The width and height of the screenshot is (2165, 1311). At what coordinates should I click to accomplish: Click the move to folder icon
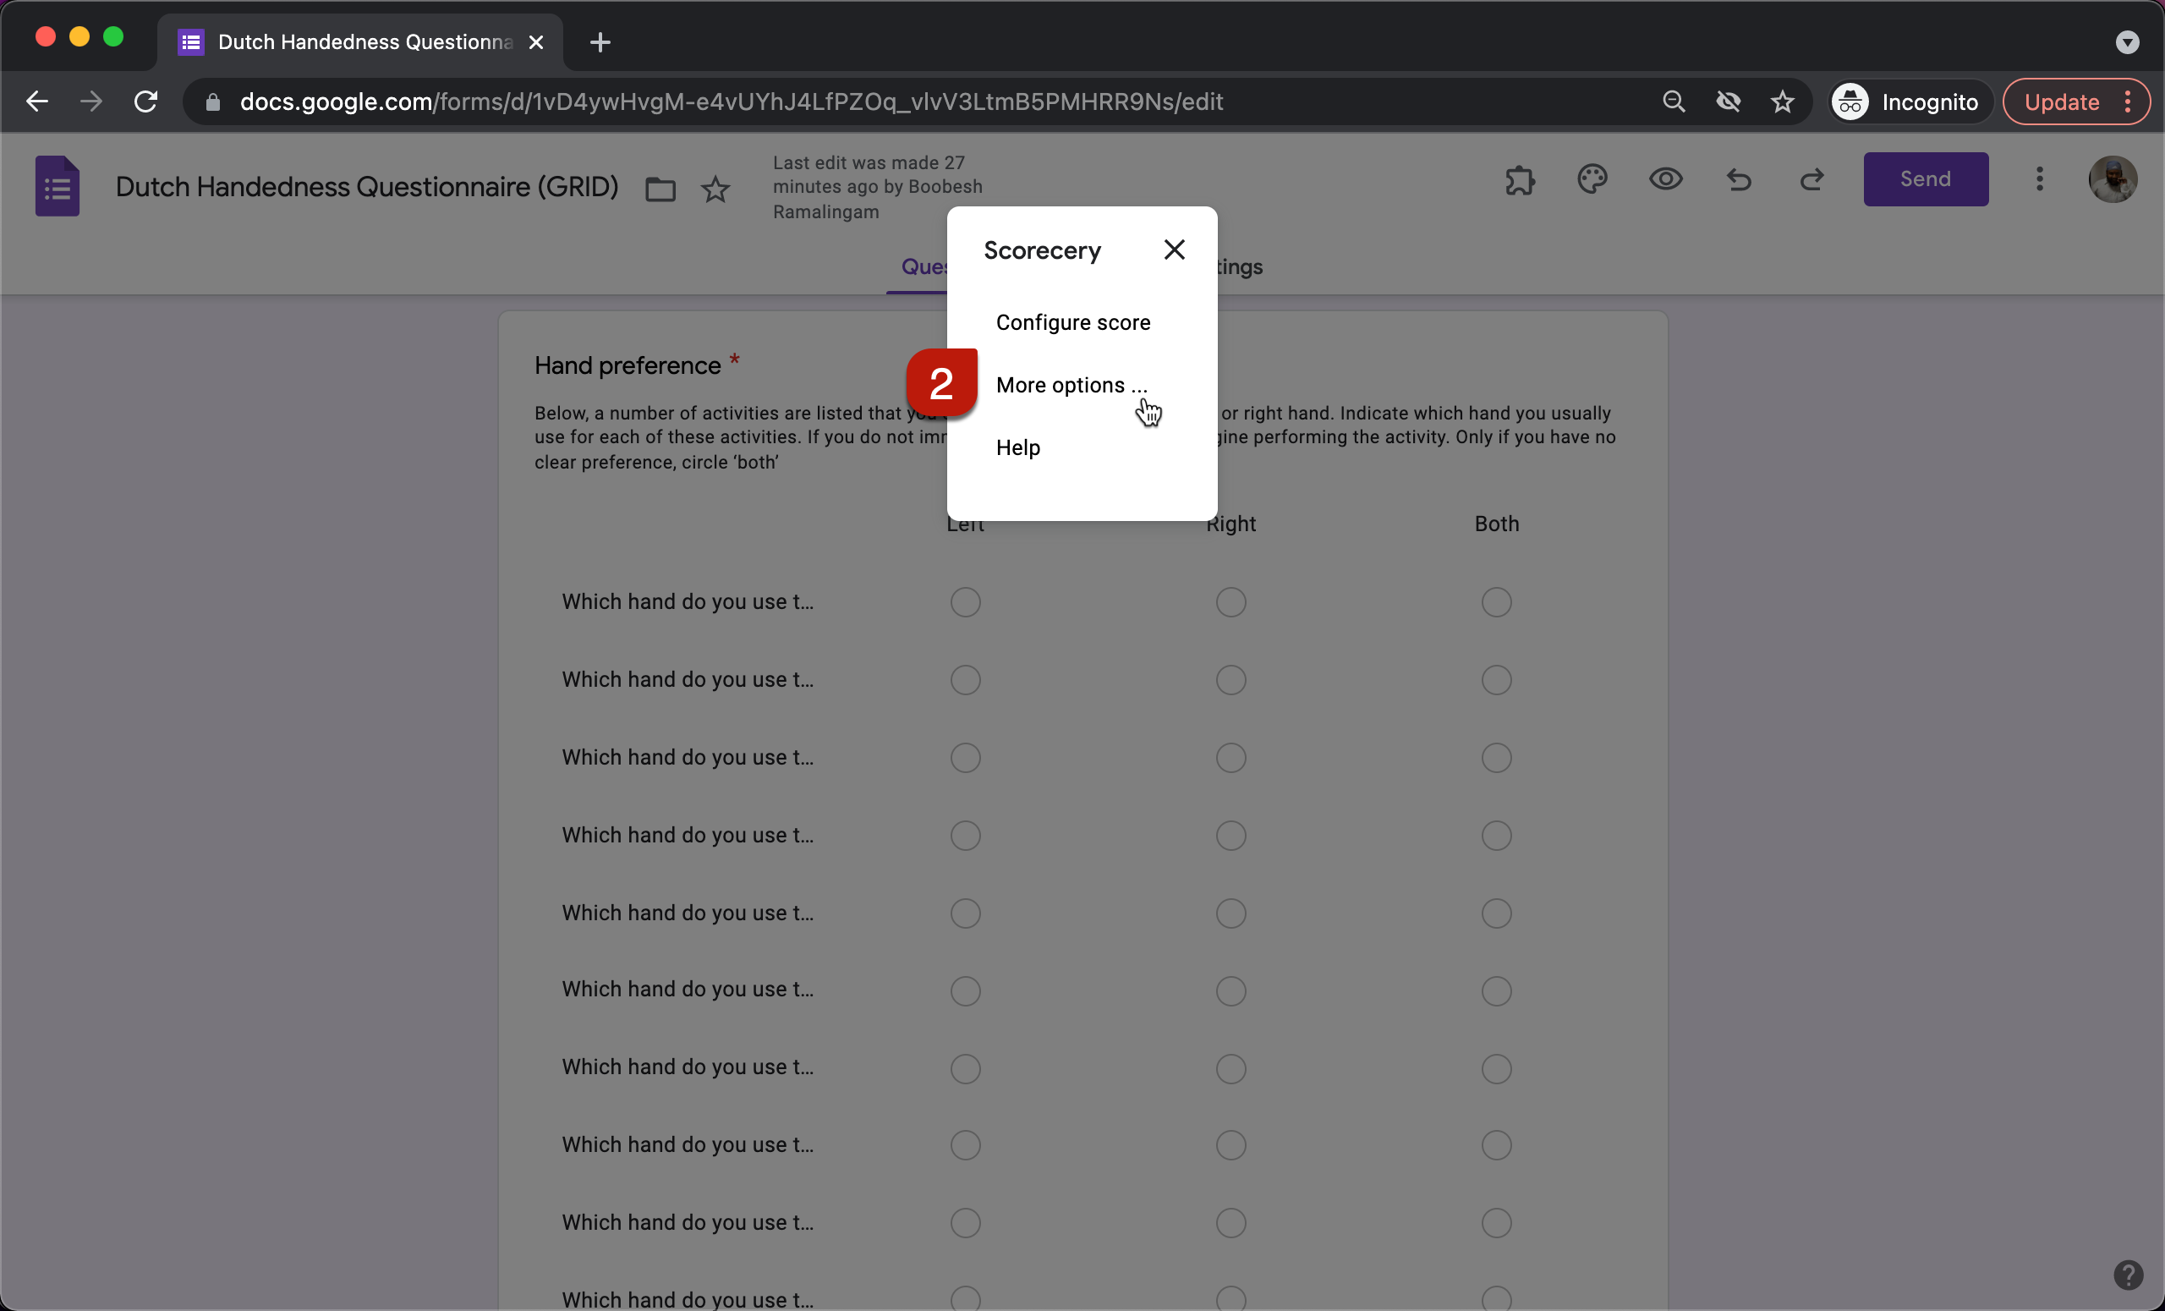(x=660, y=189)
